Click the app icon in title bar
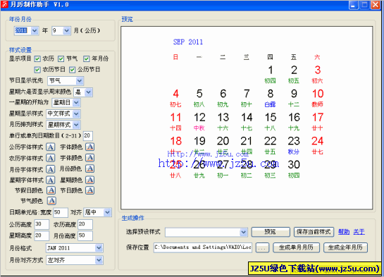384x277 pixels. coord(5,5)
